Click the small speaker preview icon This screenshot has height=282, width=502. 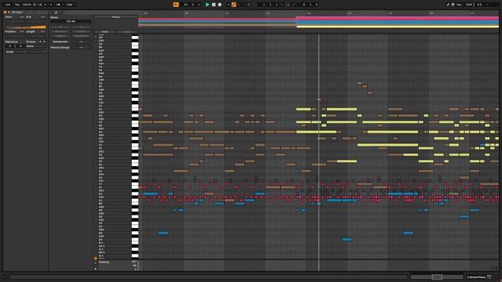tap(96, 37)
